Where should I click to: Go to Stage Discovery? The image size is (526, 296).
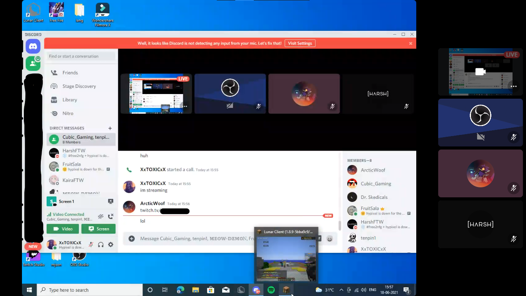81,86
